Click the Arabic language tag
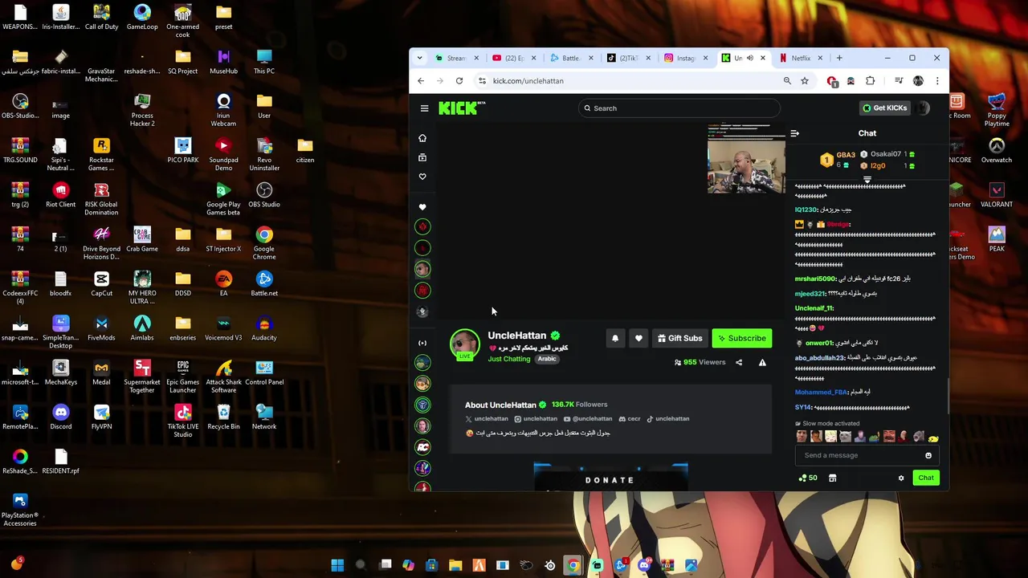 click(547, 360)
